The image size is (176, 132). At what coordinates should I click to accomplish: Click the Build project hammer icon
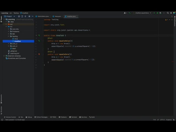(130, 13)
